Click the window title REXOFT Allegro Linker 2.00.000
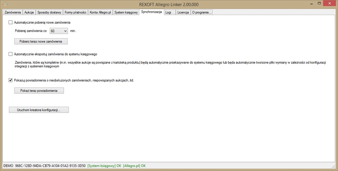Image resolution: width=338 pixels, height=171 pixels. point(169,5)
